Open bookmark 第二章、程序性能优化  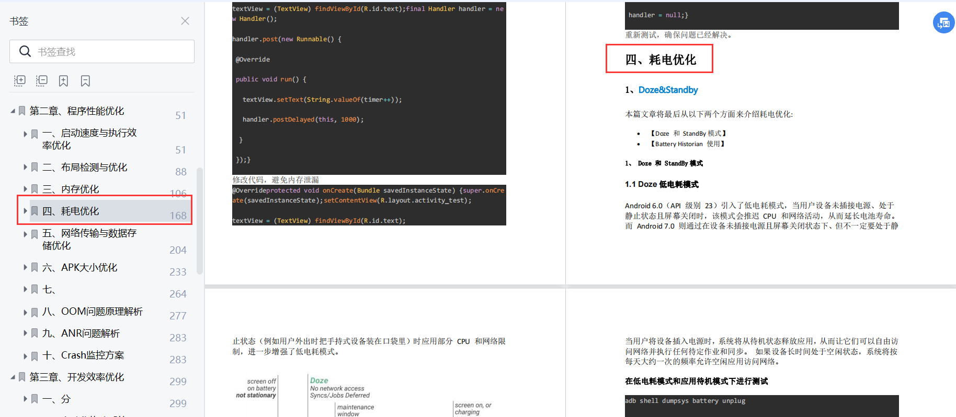tap(77, 111)
